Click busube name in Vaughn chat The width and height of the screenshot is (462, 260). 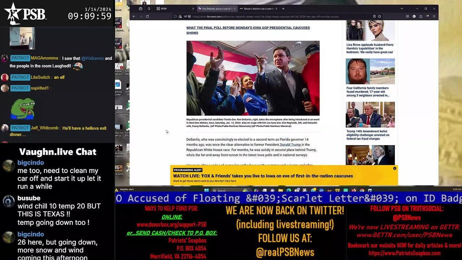coord(29,198)
